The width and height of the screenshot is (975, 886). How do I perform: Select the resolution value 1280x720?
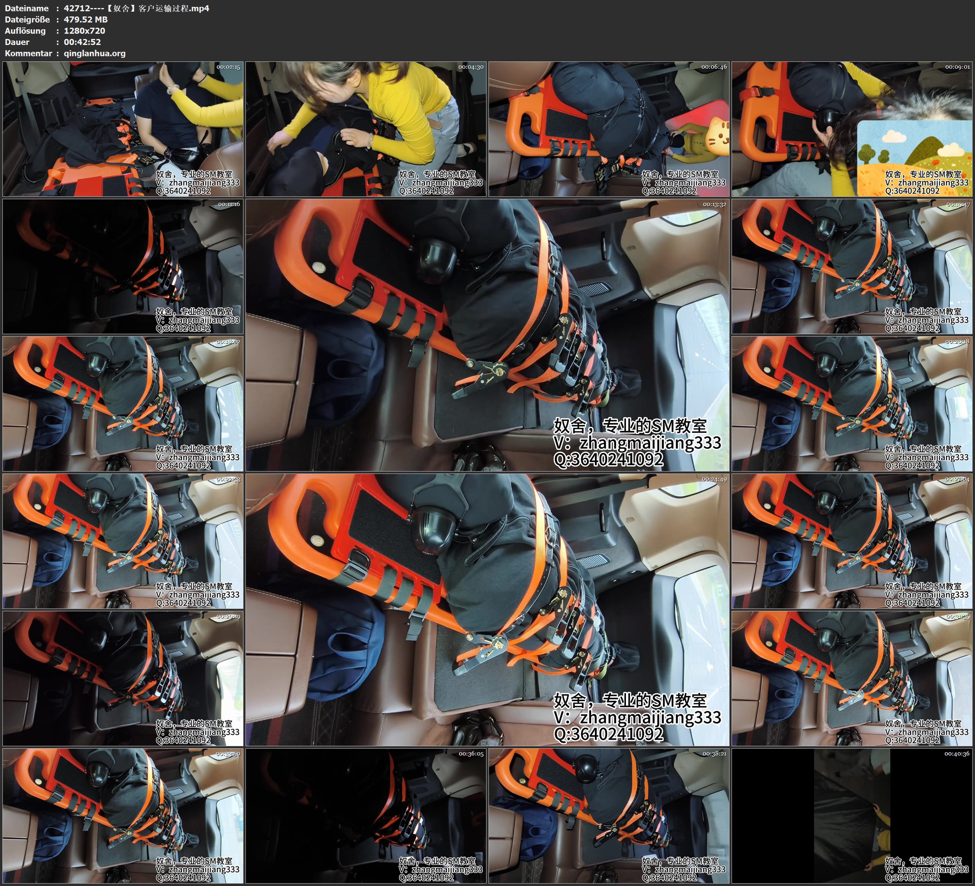tap(84, 31)
